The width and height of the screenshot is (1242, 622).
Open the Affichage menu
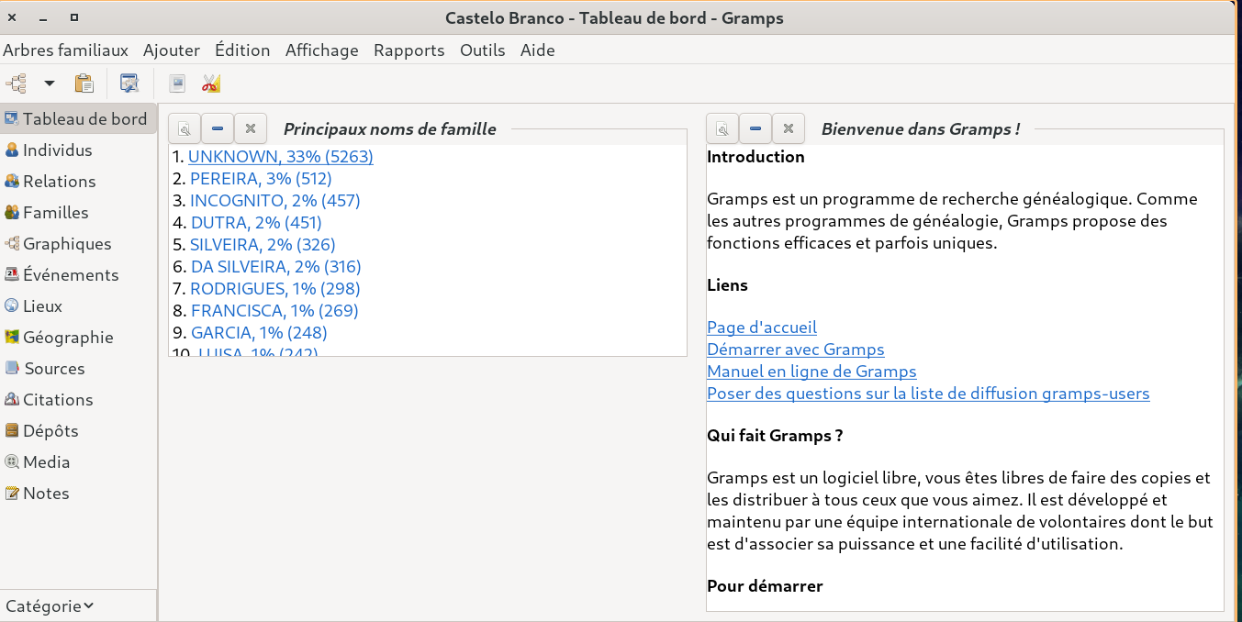(322, 50)
